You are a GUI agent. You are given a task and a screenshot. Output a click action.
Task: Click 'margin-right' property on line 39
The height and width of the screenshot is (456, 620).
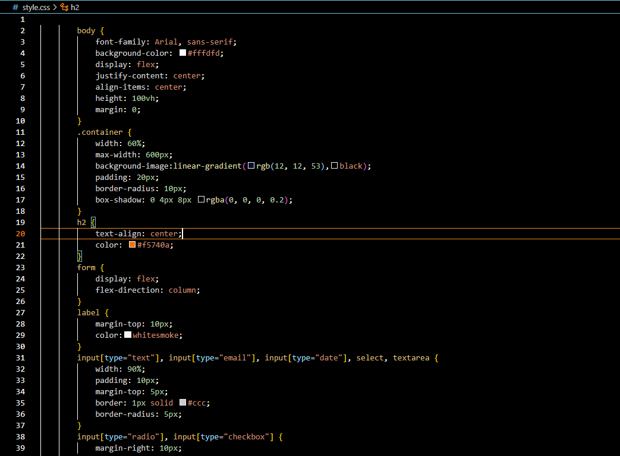[122, 448]
